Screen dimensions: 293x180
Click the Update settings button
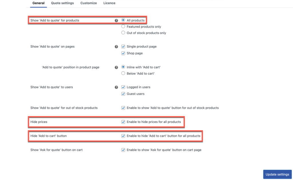tap(277, 174)
